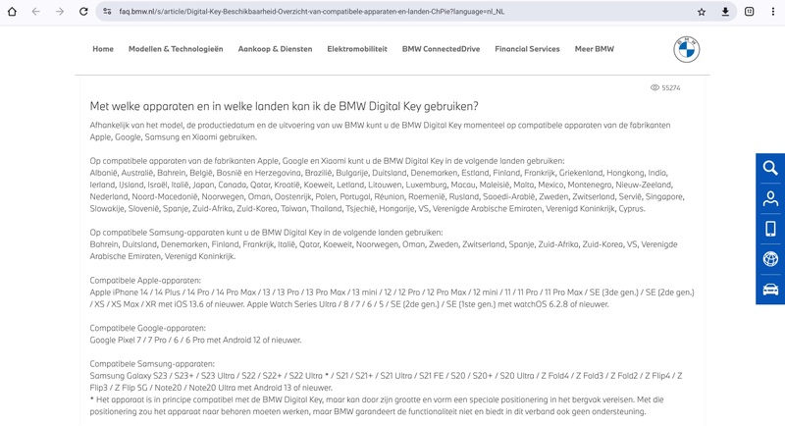Image resolution: width=785 pixels, height=426 pixels.
Task: Click the globe icon in blue sidebar
Action: point(770,259)
